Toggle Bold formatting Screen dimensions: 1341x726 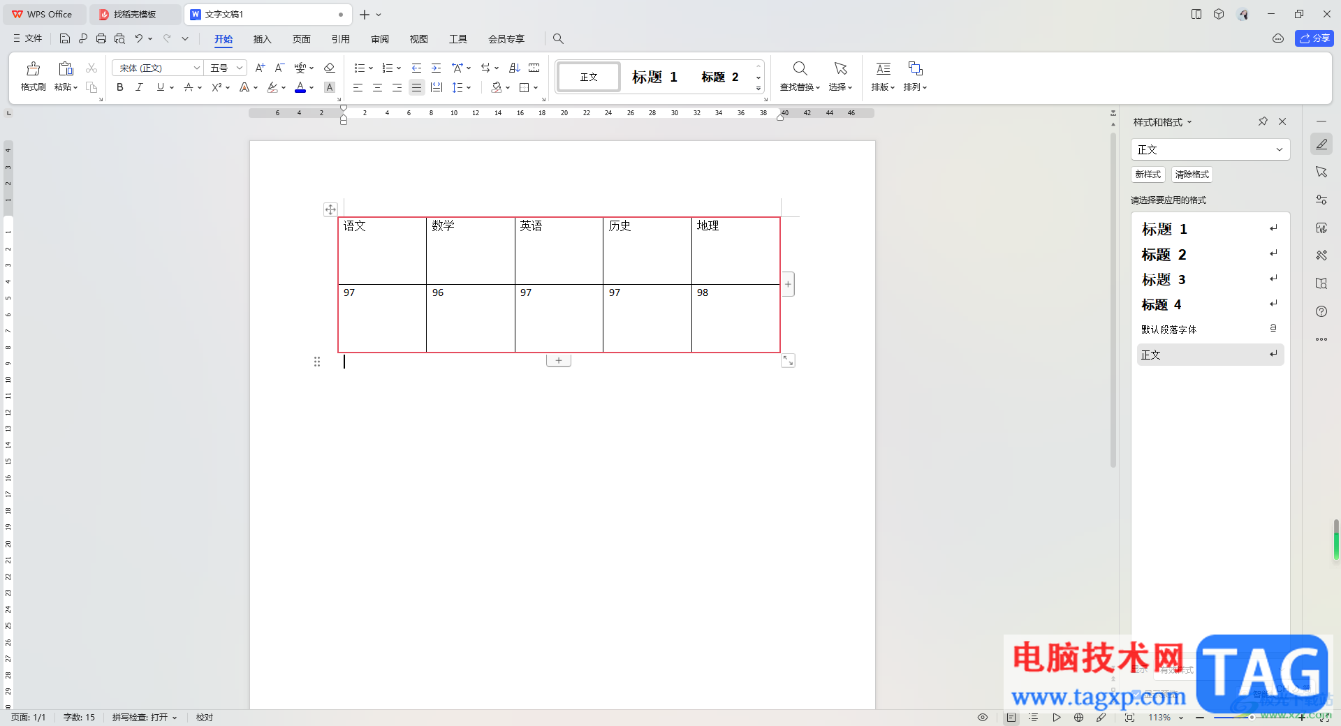click(120, 87)
